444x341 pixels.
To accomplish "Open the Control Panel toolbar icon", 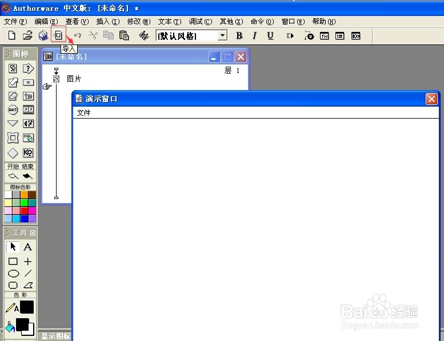I will pyautogui.click(x=309, y=35).
